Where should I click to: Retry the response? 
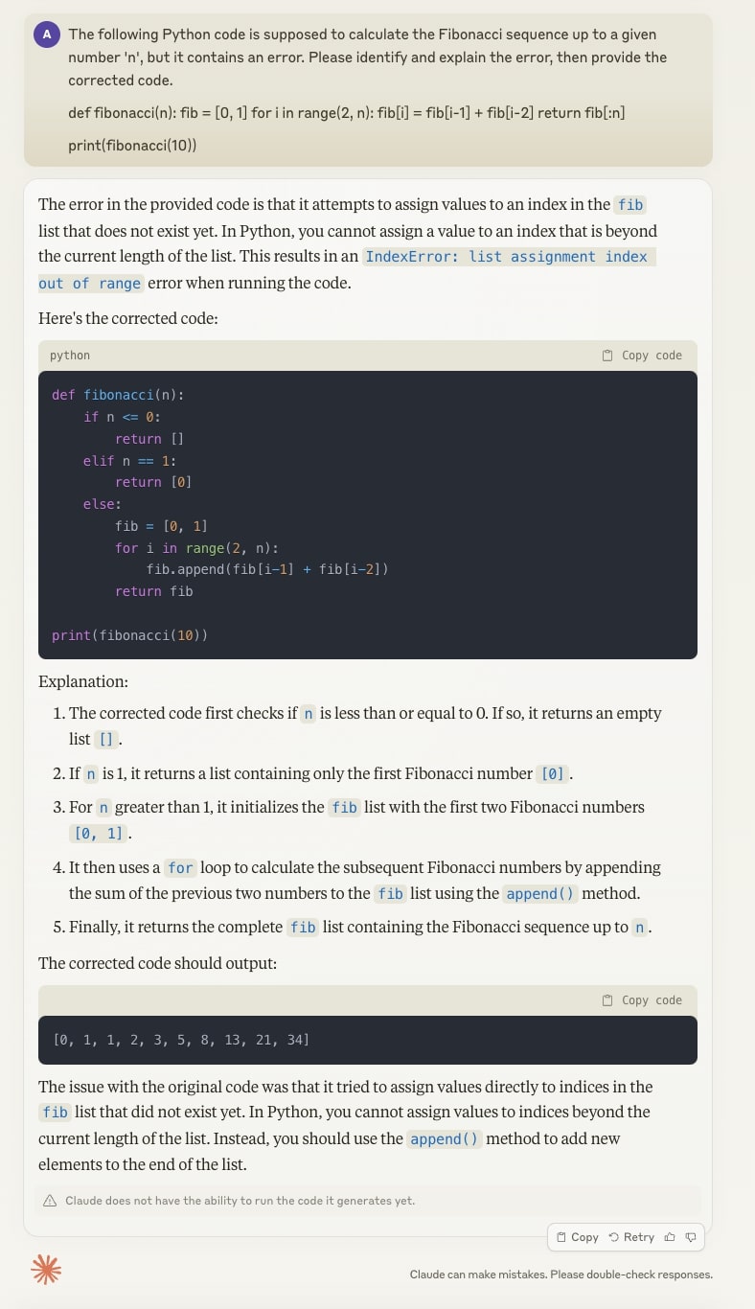point(631,1237)
